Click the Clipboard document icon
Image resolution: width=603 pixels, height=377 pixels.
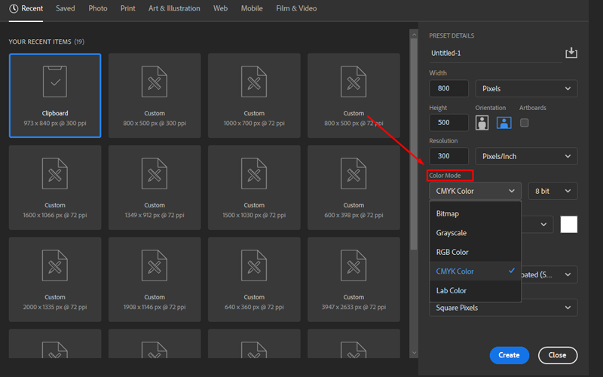tap(55, 81)
